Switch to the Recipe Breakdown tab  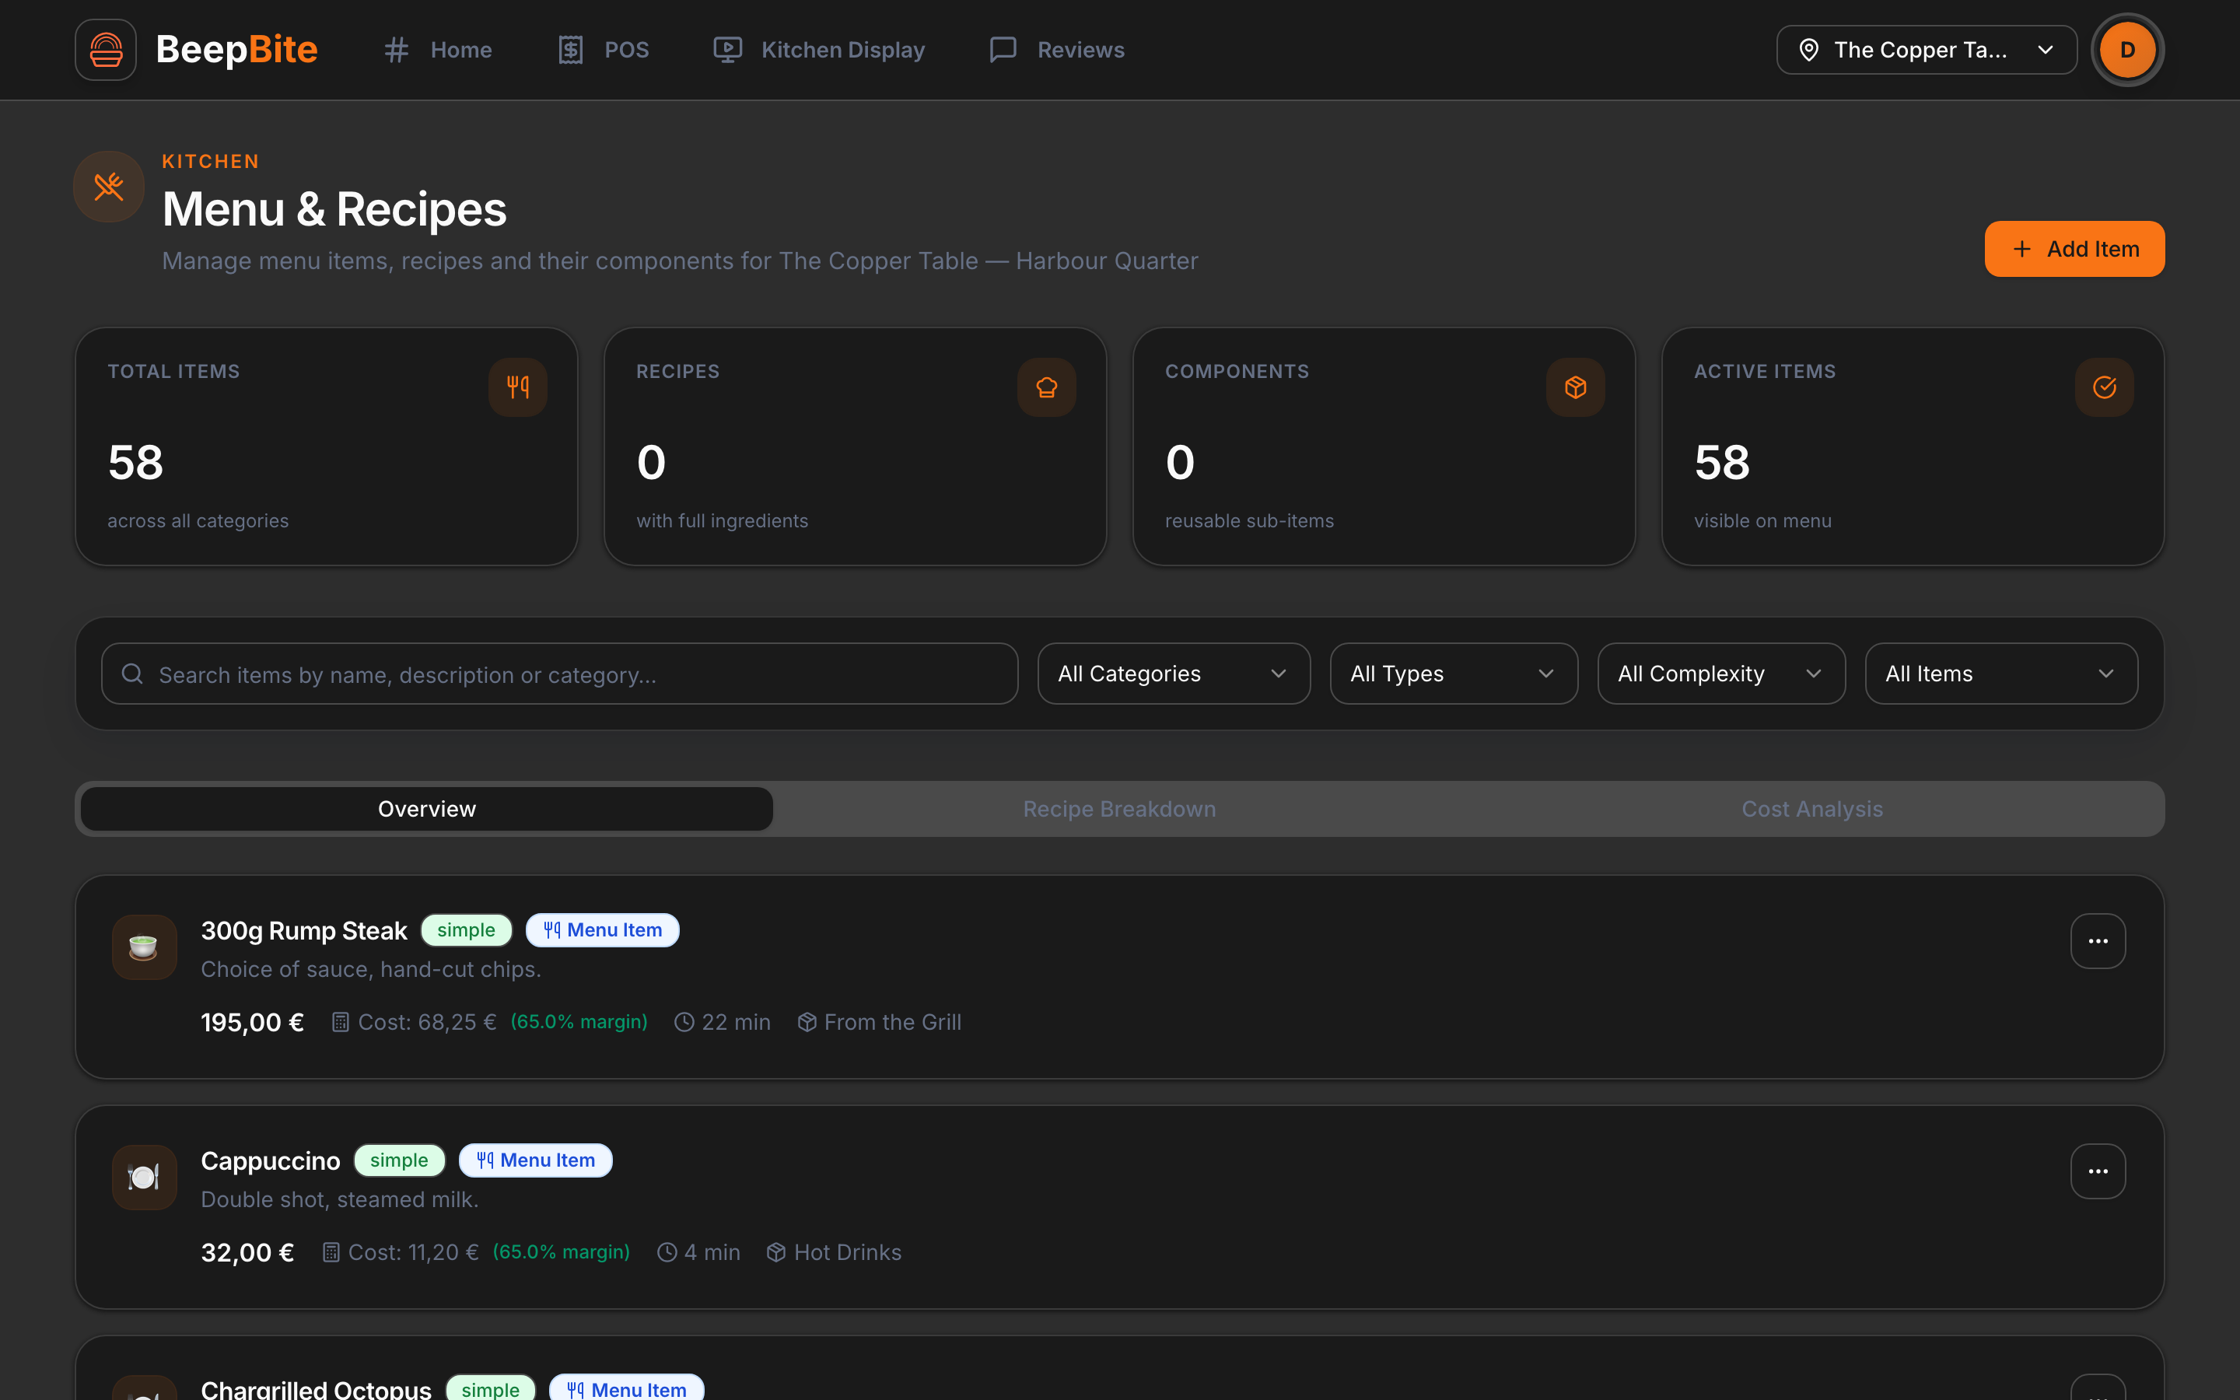(x=1119, y=809)
